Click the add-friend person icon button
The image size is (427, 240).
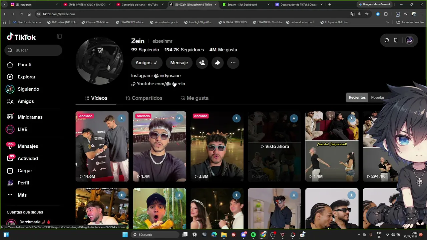point(202,63)
